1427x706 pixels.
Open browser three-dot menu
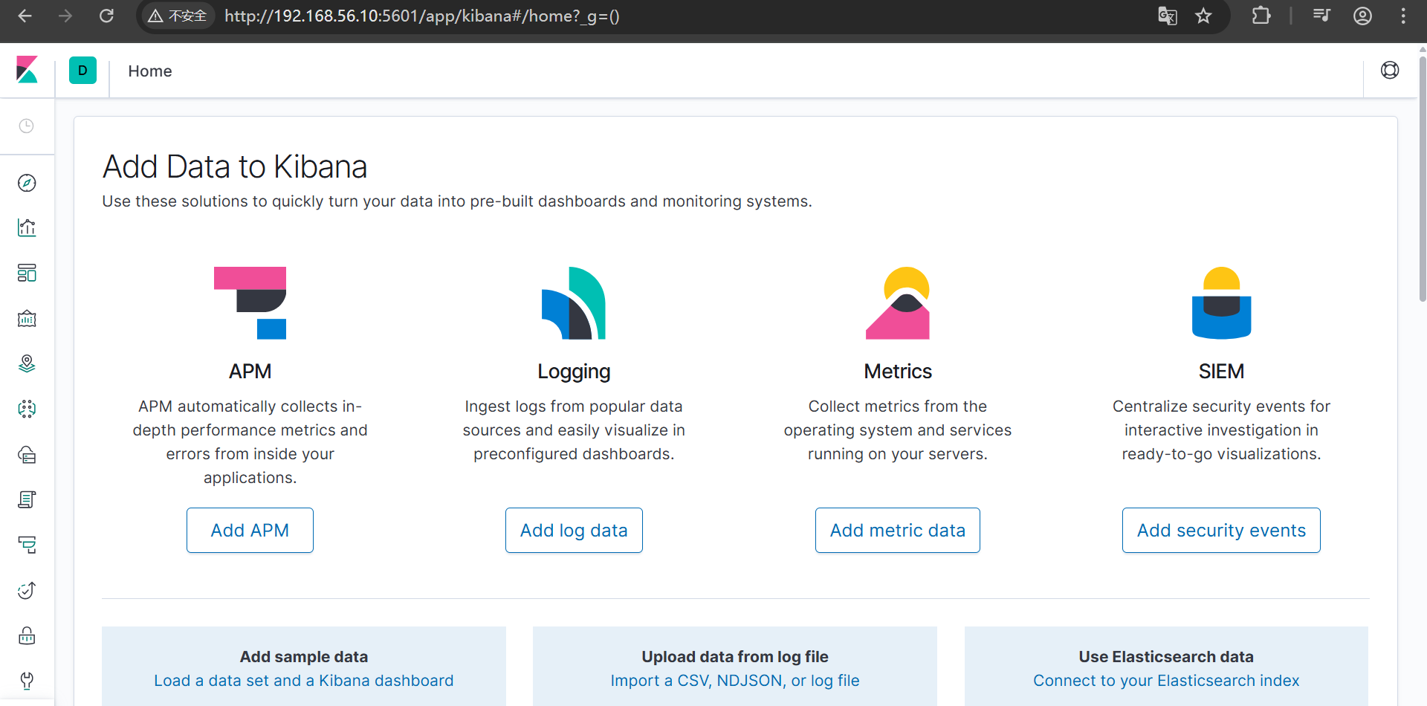coord(1403,16)
